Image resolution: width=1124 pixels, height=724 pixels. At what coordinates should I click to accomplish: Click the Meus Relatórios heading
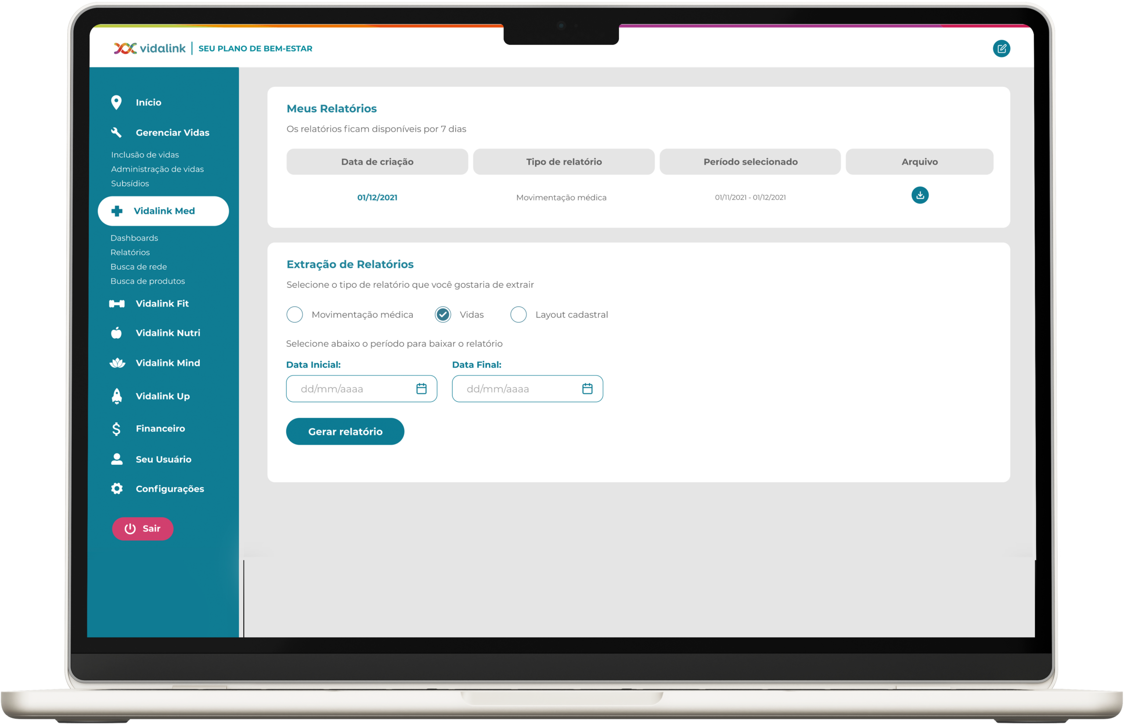click(x=331, y=109)
